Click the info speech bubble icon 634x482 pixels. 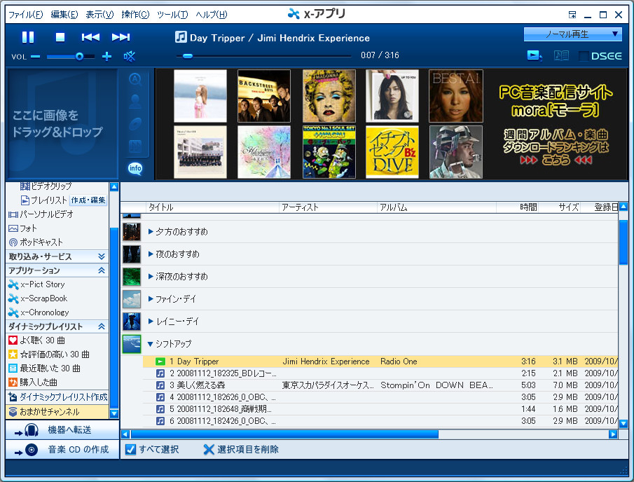point(135,168)
